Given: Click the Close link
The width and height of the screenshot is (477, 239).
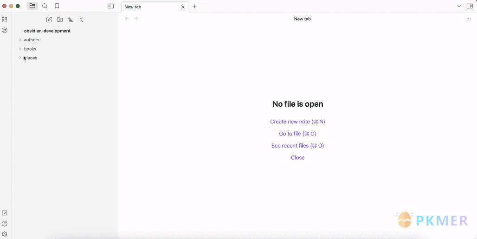Looking at the screenshot, I should tap(297, 157).
